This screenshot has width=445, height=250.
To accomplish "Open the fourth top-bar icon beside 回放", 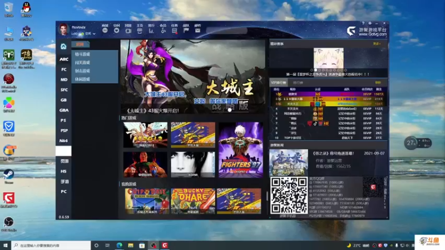I will [x=140, y=31].
